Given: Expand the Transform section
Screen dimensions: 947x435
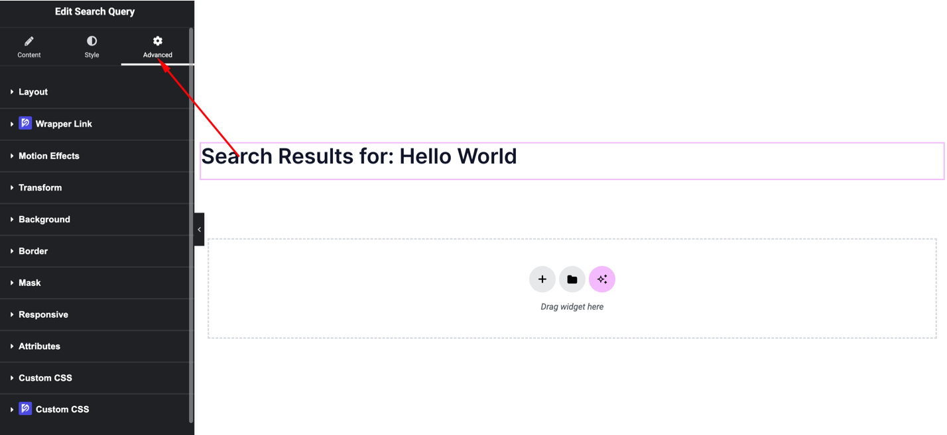Looking at the screenshot, I should 40,187.
